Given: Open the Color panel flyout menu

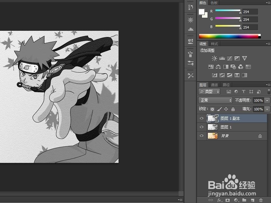Looking at the screenshot, I should [268, 2].
